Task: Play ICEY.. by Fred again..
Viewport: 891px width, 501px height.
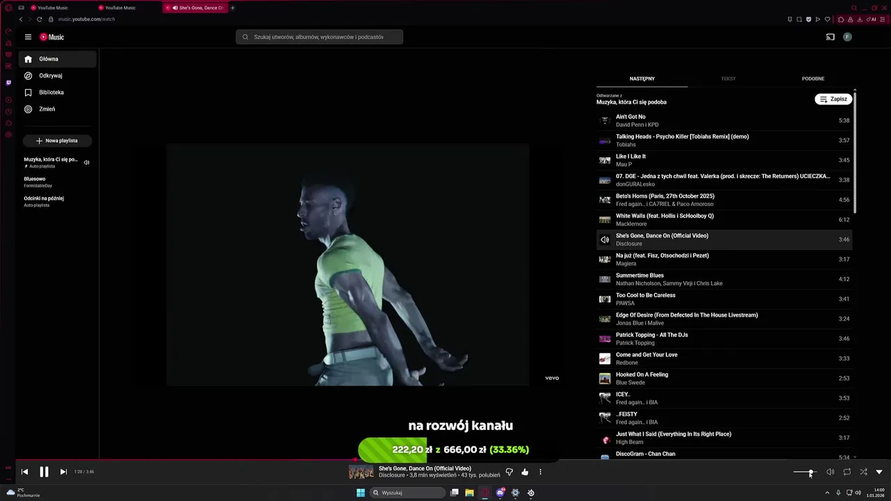Action: pos(724,398)
